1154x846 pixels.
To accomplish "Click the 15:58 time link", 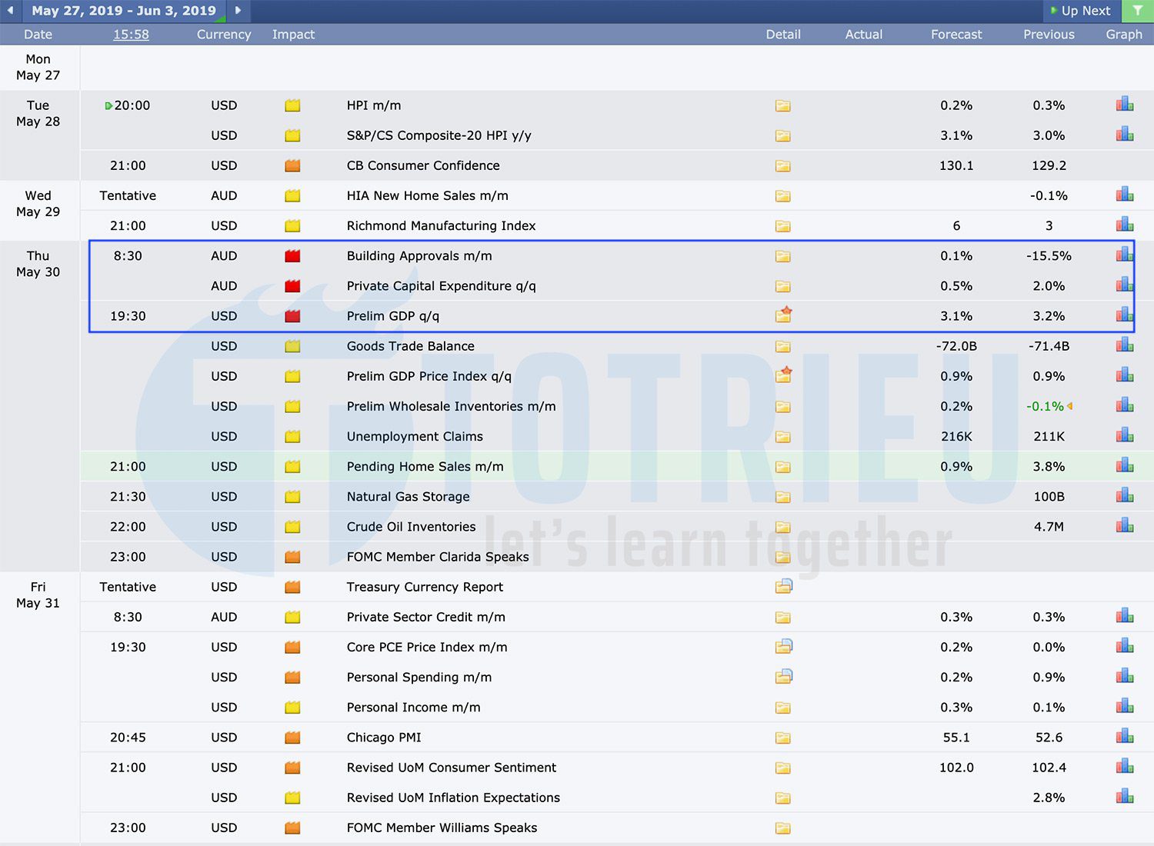I will click(131, 35).
